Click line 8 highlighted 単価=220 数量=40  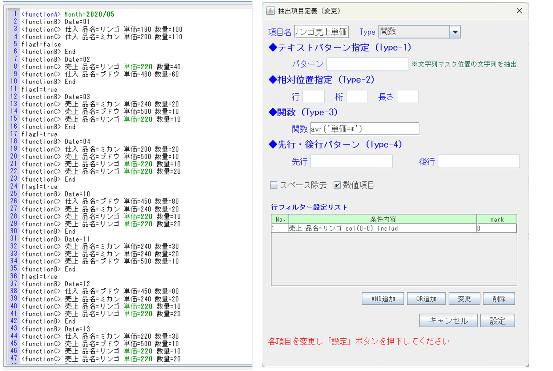click(x=152, y=67)
